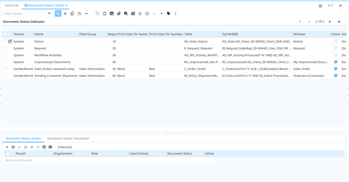Jump to the last record
Viewport: 349px width, 182px height.
point(339,22)
